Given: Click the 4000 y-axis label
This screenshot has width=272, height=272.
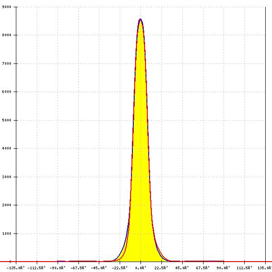Looking at the screenshot, I should (x=7, y=148).
